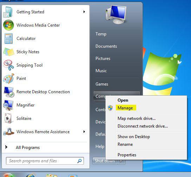Expand Getting Started submenu arrow
The height and width of the screenshot is (177, 191).
tap(84, 12)
